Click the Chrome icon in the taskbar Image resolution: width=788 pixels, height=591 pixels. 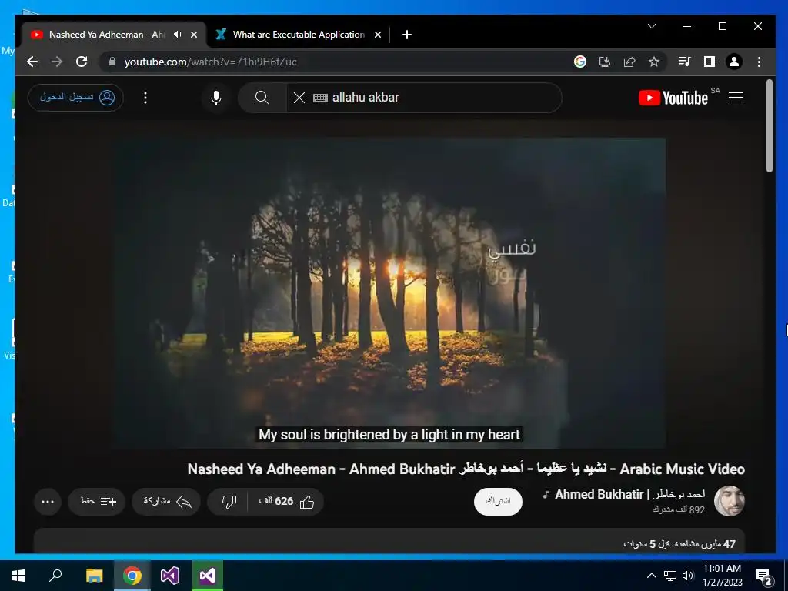coord(132,576)
